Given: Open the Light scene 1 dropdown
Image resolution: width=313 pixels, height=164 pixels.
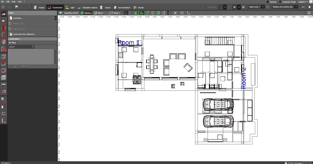Looking at the screenshot, I should pos(263,7).
